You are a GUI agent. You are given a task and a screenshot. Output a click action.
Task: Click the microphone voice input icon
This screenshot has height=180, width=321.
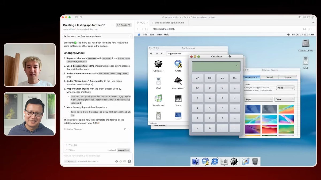129,161
